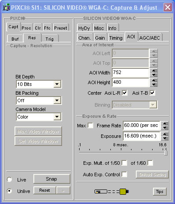Click the Snap button
This screenshot has width=175, height=204.
pos(51,179)
